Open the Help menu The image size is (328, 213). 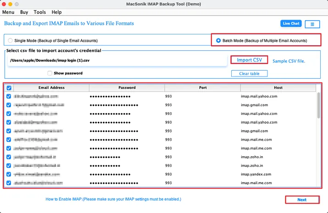(56, 12)
